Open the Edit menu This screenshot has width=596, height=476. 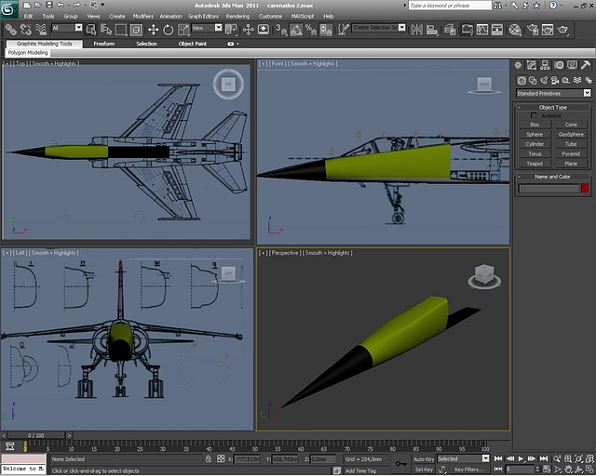[29, 17]
